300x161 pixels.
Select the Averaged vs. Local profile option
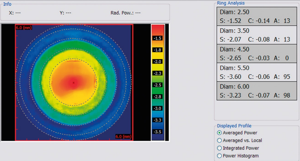click(219, 140)
